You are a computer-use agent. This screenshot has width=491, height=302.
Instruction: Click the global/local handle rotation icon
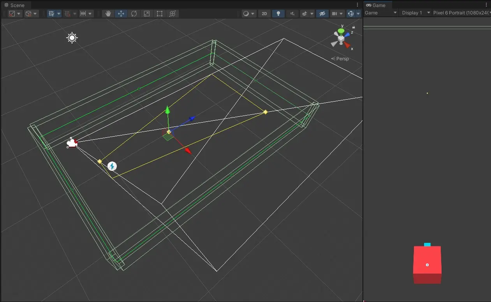pos(28,14)
